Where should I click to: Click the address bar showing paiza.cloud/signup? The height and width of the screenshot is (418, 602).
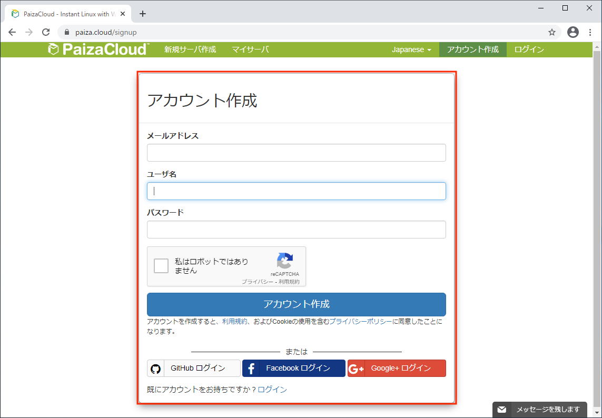click(x=309, y=32)
